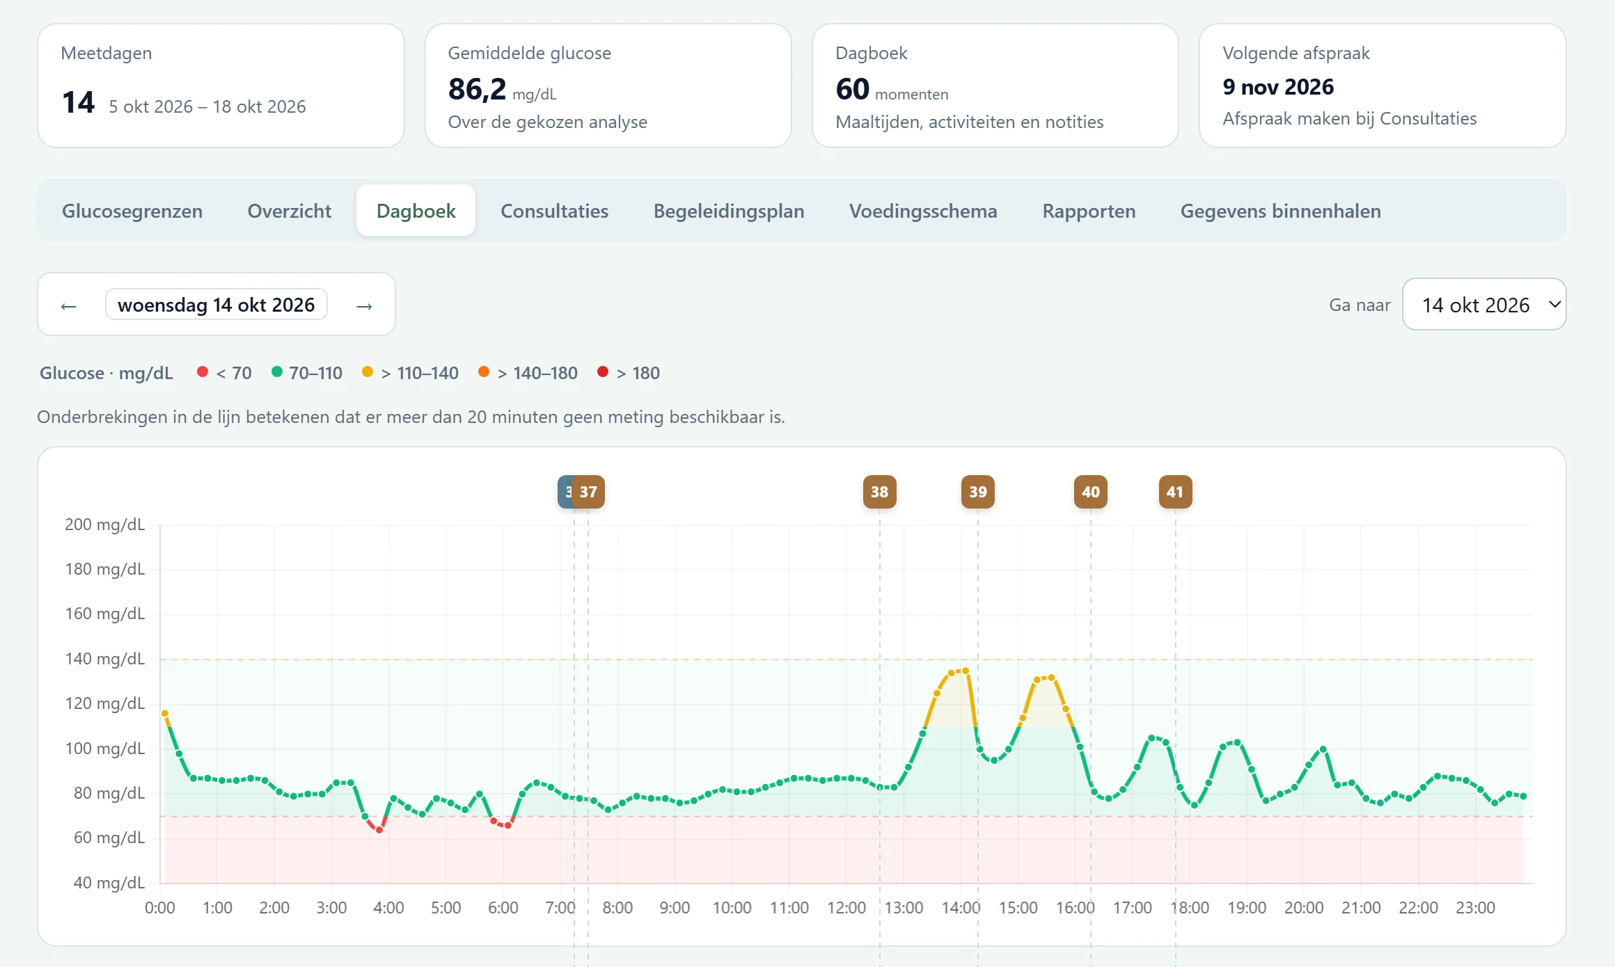1615x967 pixels.
Task: Select the Dagboek tab
Action: (416, 211)
